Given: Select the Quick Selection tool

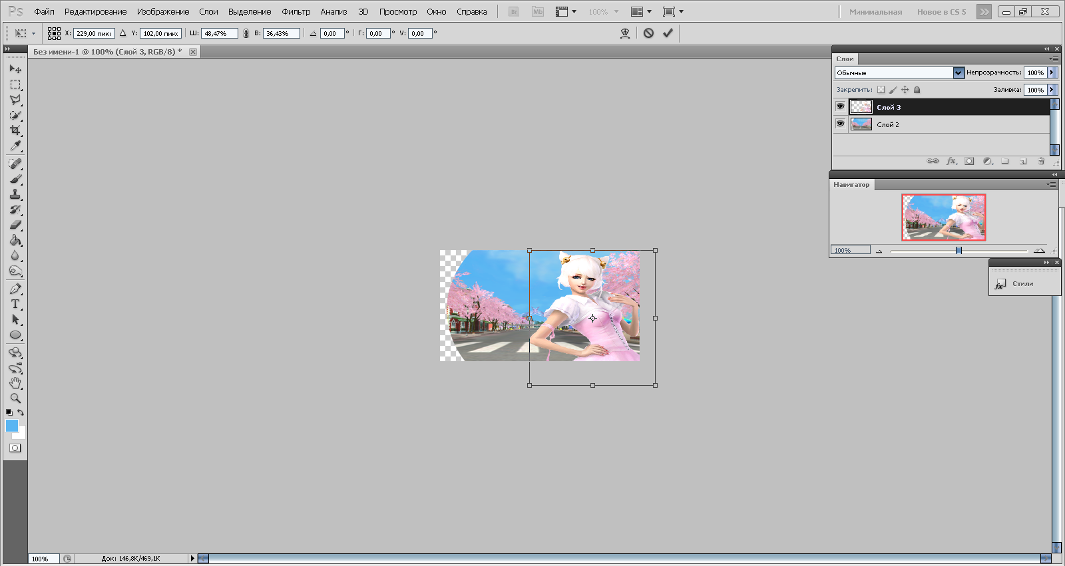Looking at the screenshot, I should pyautogui.click(x=15, y=115).
